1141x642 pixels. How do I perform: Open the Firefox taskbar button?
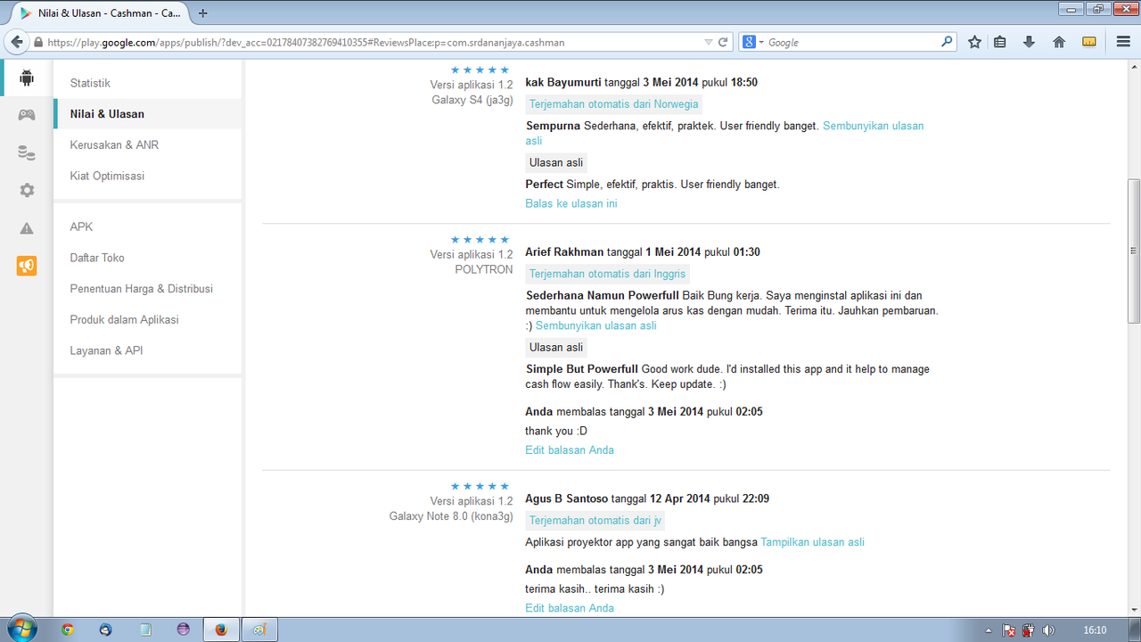221,630
